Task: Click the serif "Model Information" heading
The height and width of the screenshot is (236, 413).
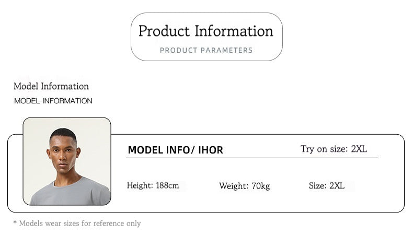Action: tap(51, 87)
